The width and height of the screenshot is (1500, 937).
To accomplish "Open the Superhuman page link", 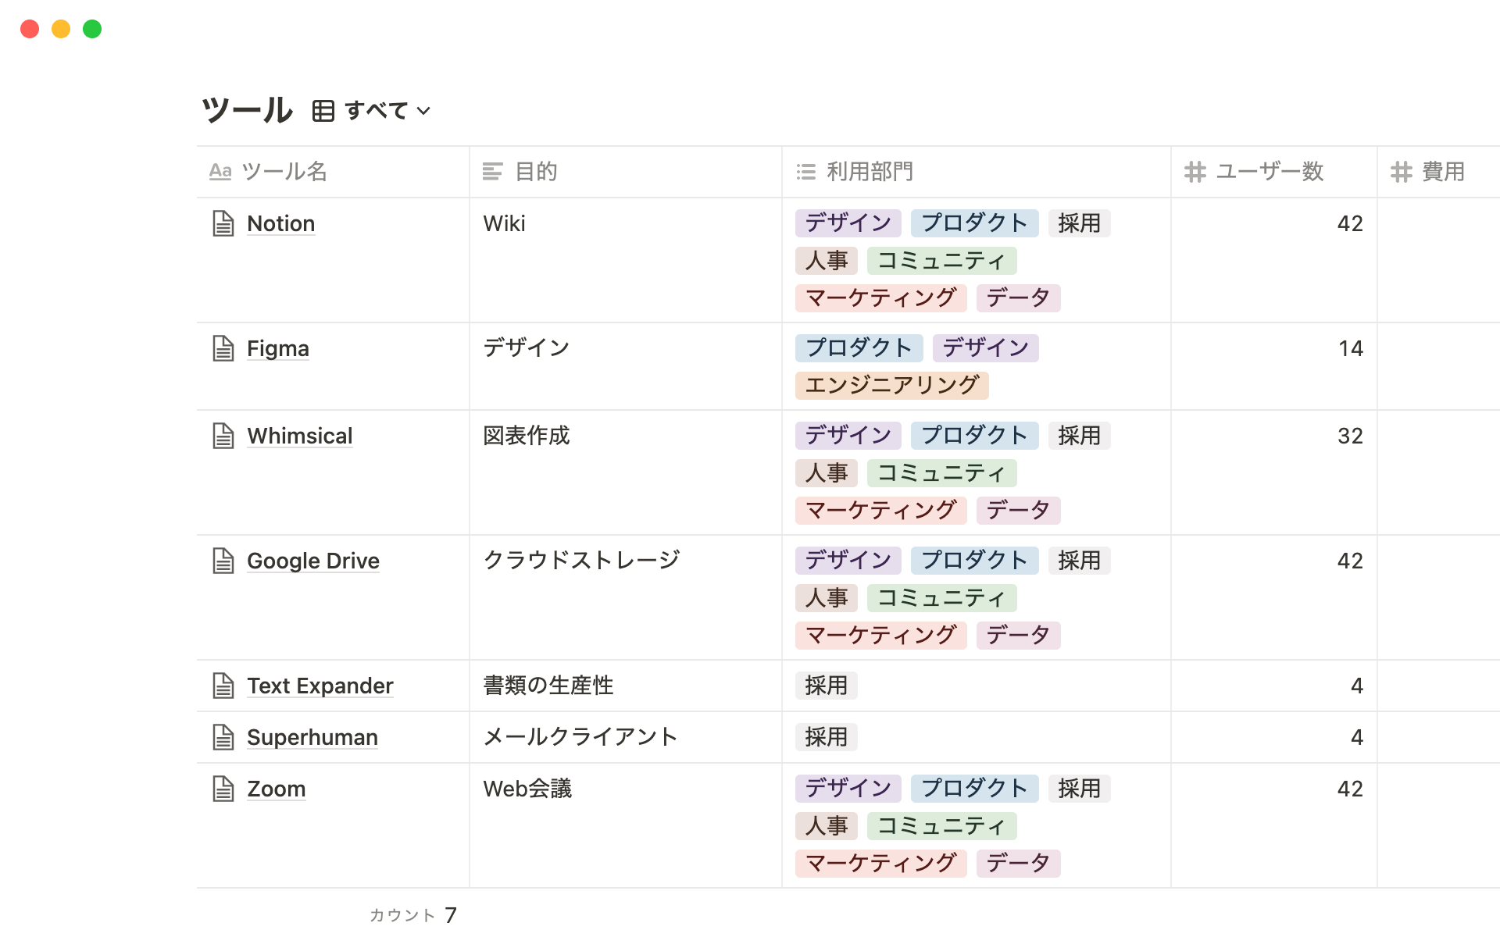I will coord(312,737).
